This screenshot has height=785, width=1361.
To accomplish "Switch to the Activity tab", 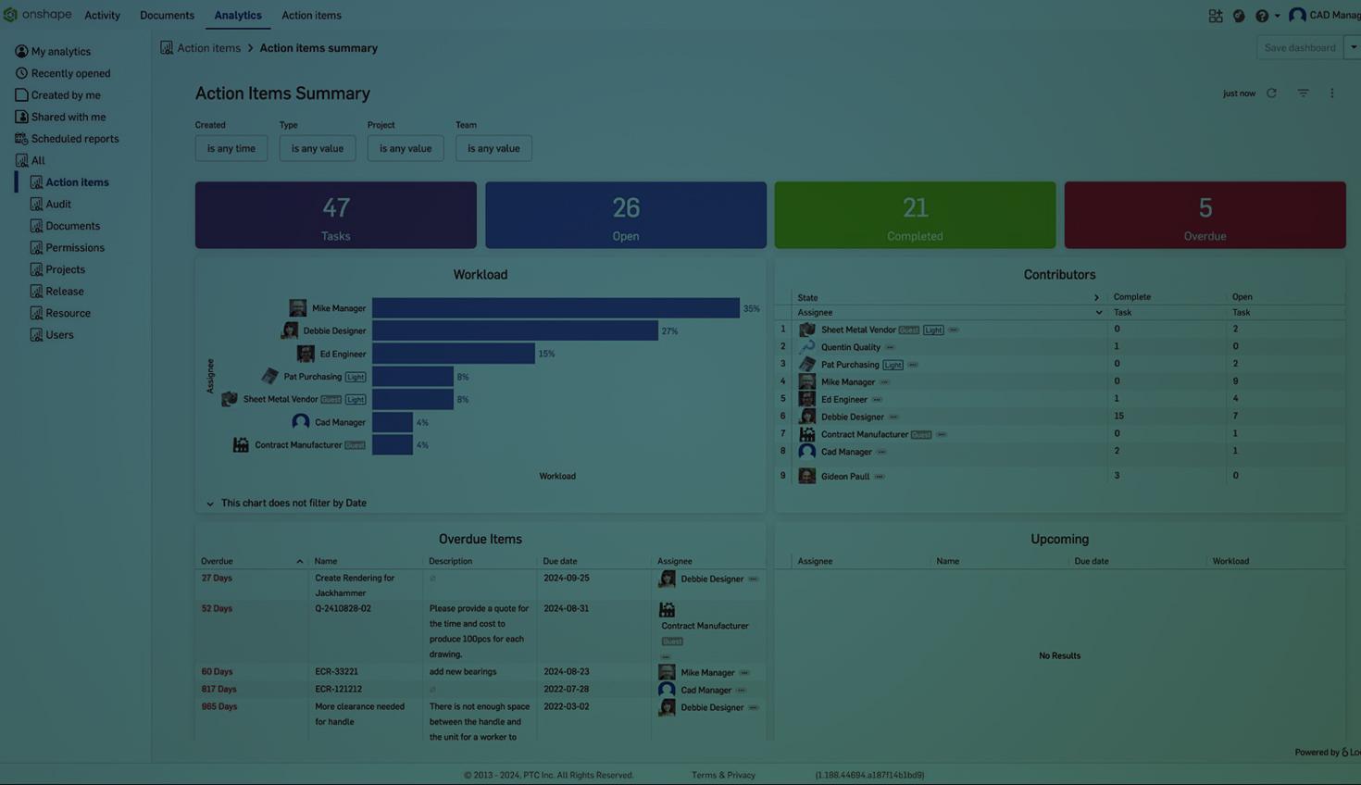I will click(x=102, y=15).
